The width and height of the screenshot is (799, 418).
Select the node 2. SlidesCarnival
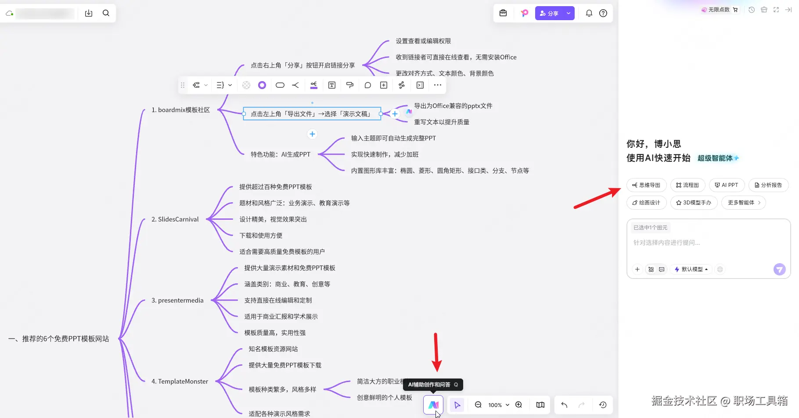pyautogui.click(x=175, y=219)
